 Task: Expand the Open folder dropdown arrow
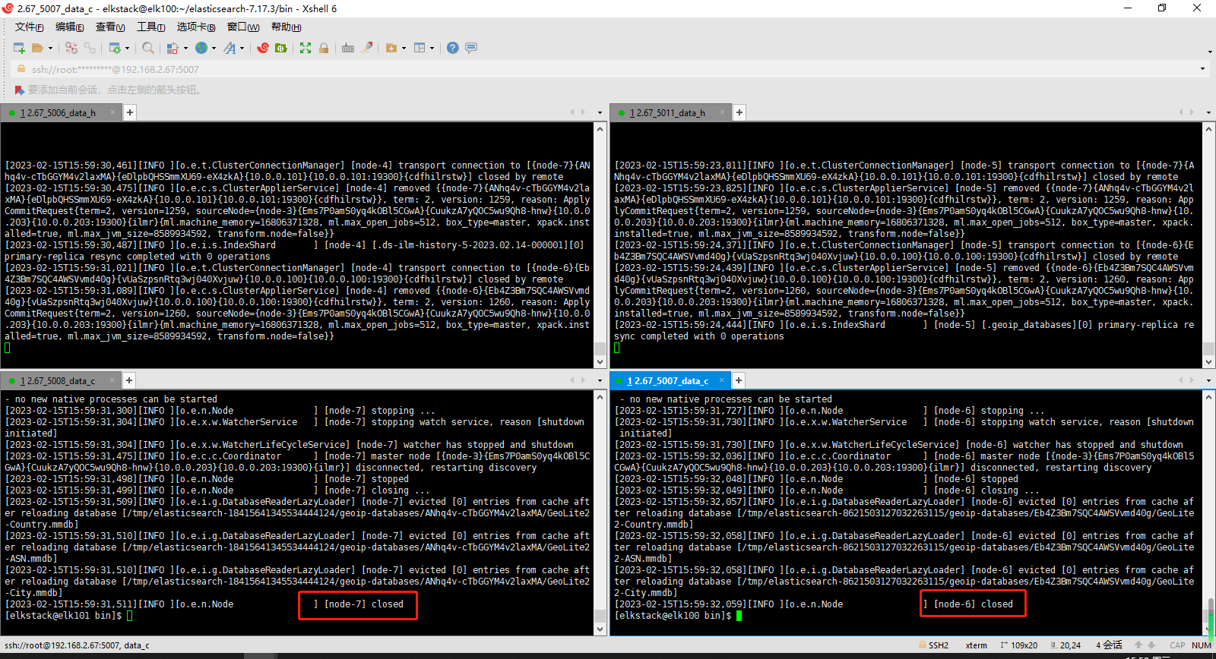pos(51,49)
